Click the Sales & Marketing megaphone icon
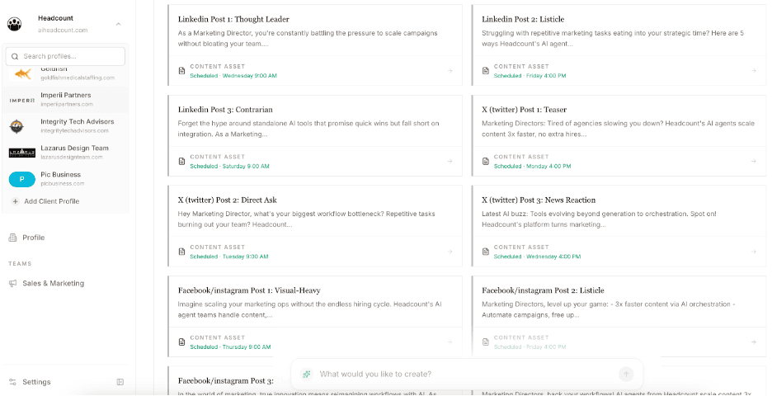The height and width of the screenshot is (396, 772). pos(12,283)
